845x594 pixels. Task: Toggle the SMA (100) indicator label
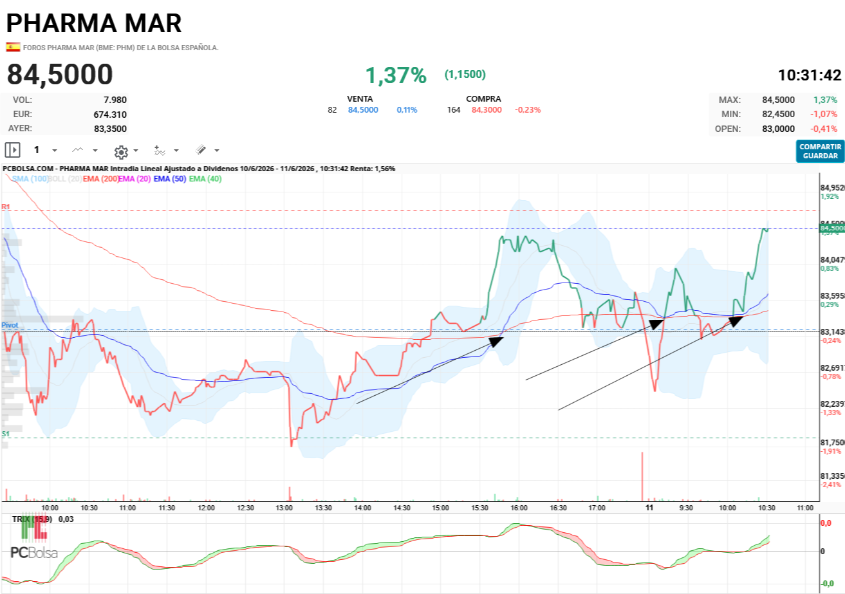click(x=30, y=179)
